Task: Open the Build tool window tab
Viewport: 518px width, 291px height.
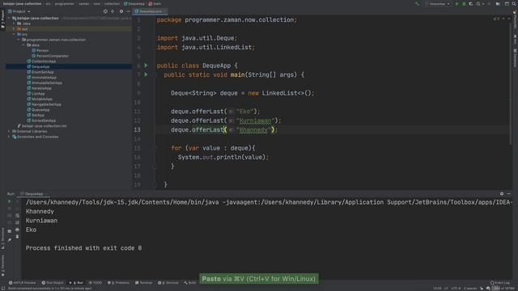Action: point(190,283)
